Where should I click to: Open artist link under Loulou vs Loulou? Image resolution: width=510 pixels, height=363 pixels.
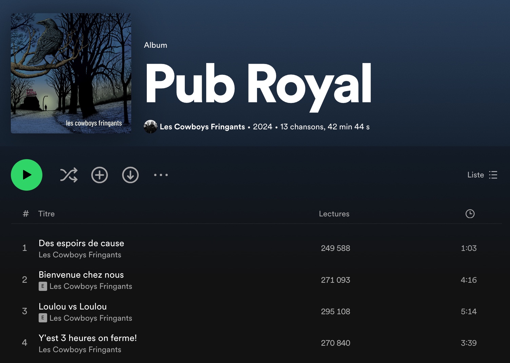[91, 318]
